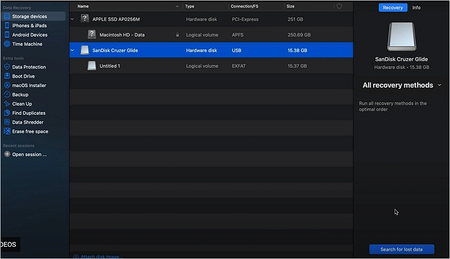
Task: Collapse the APPLE SSD AP0256M disk
Action: 72,19
